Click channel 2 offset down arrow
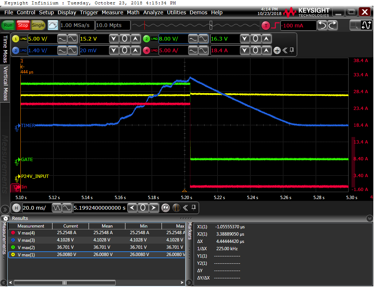The width and height of the screenshot is (377, 290). (x=245, y=39)
